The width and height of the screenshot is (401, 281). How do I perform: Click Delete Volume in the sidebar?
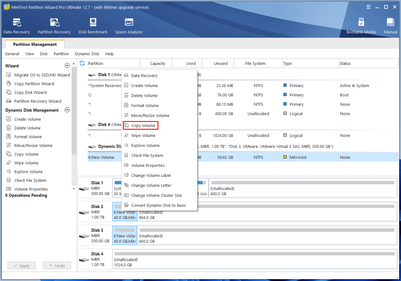[x=23, y=128]
